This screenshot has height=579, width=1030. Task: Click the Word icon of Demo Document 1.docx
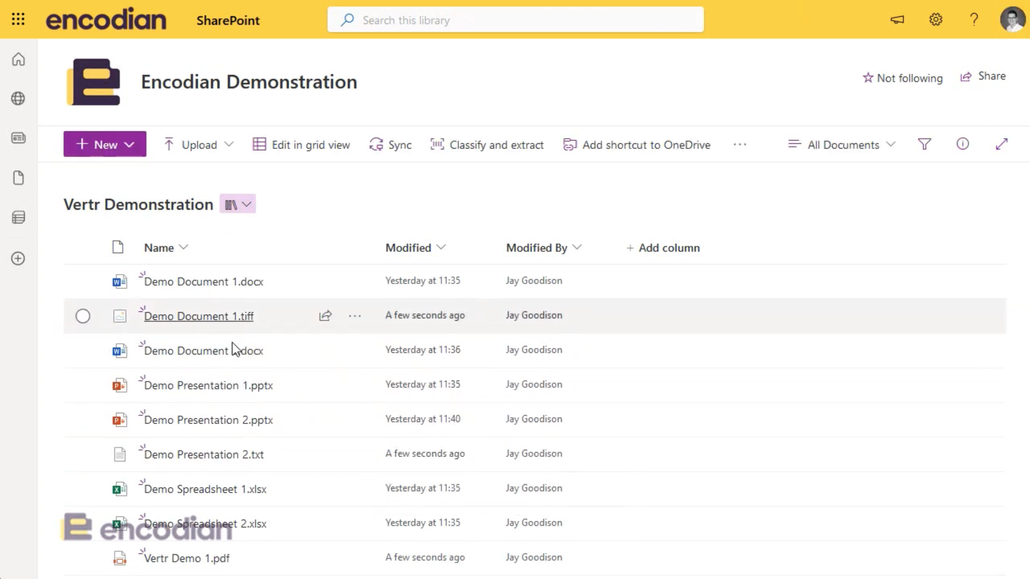click(119, 281)
